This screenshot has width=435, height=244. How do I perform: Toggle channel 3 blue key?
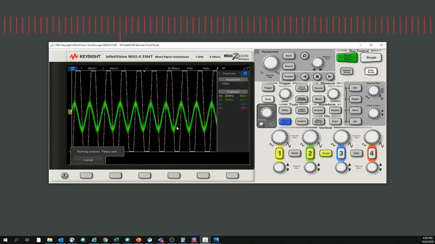click(x=341, y=154)
